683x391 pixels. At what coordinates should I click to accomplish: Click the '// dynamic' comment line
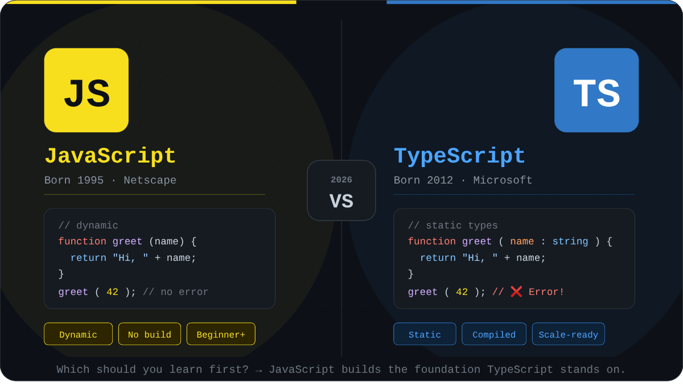point(88,226)
